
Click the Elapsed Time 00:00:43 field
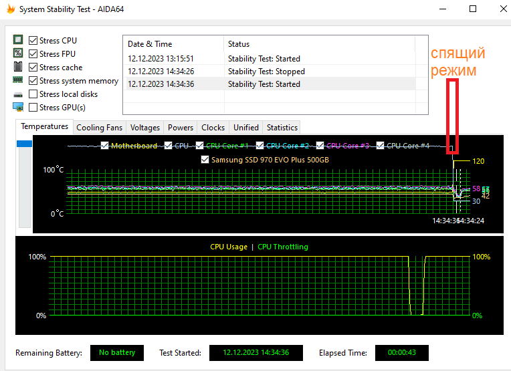[x=401, y=353]
